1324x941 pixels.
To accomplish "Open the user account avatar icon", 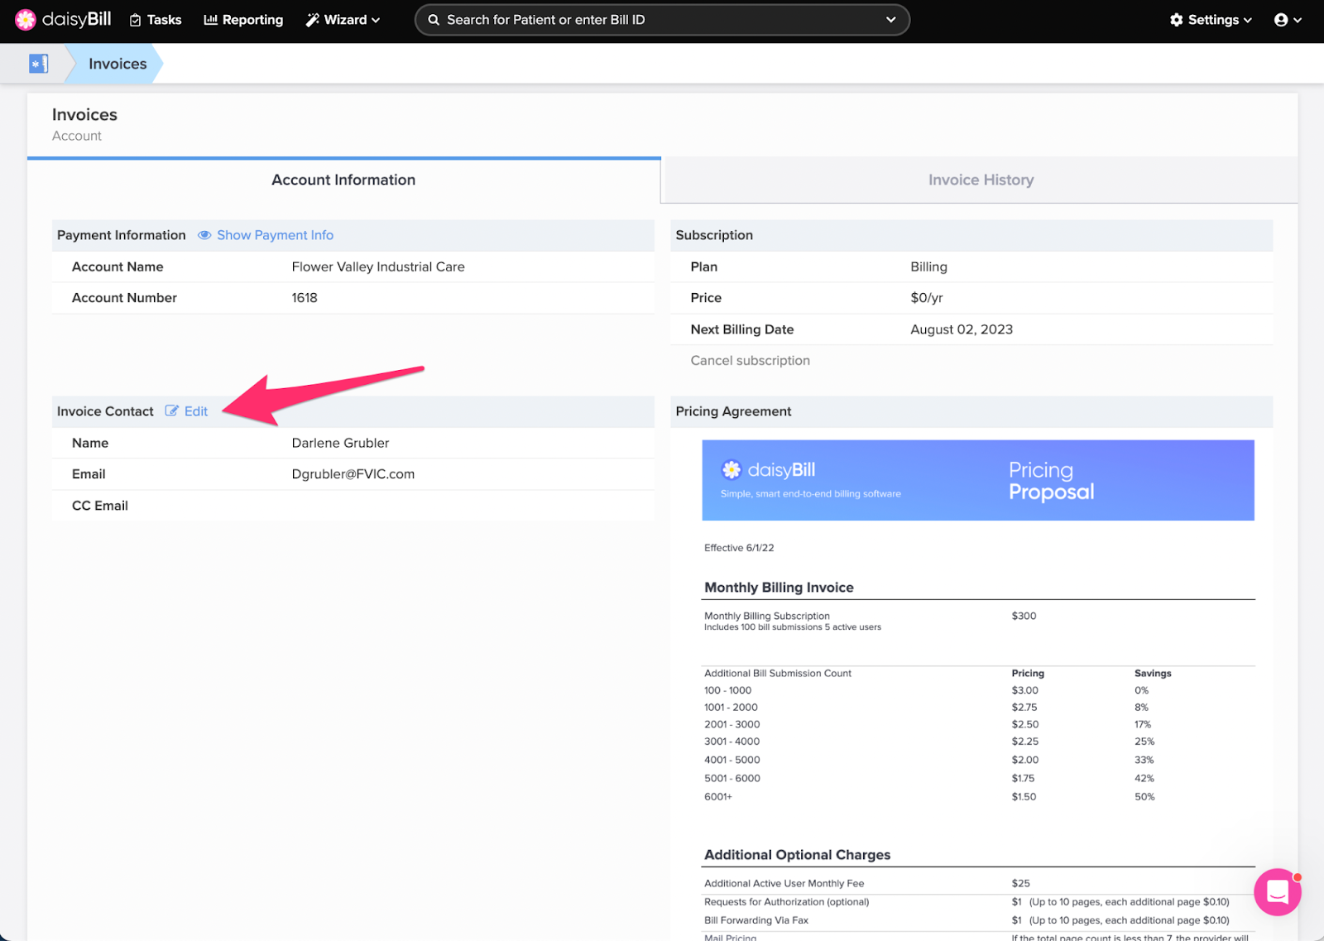I will [x=1282, y=19].
